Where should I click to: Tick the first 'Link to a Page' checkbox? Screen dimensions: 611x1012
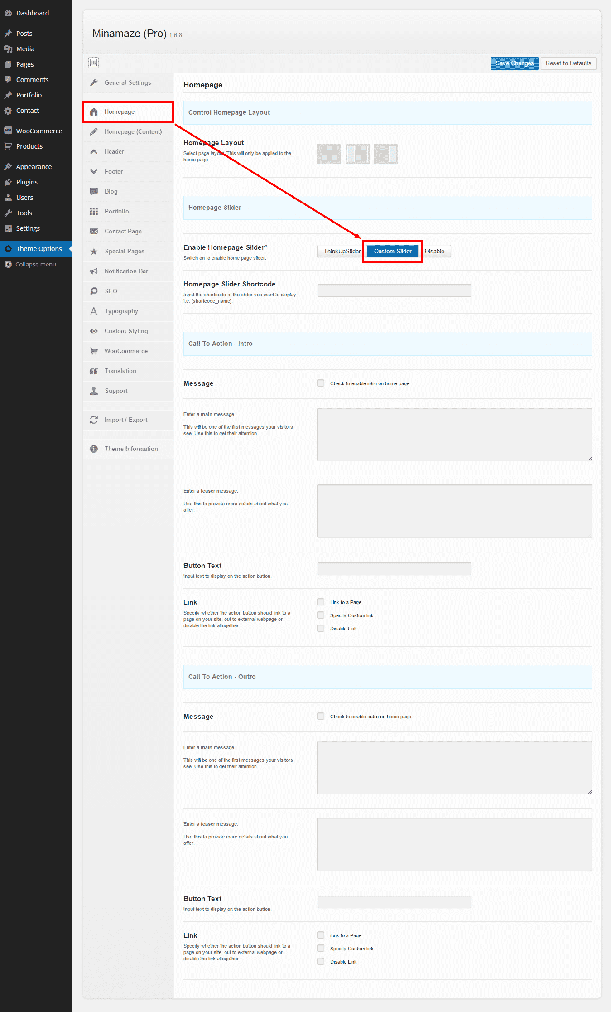321,602
